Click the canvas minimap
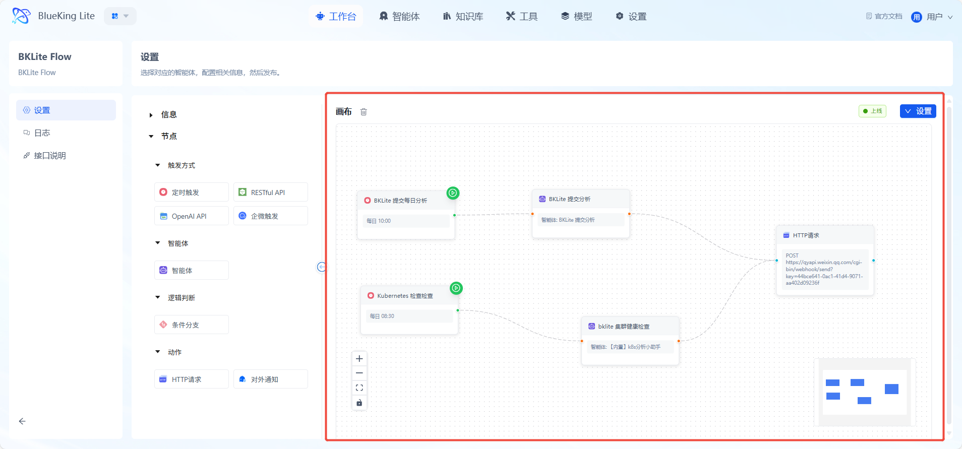 [x=865, y=392]
